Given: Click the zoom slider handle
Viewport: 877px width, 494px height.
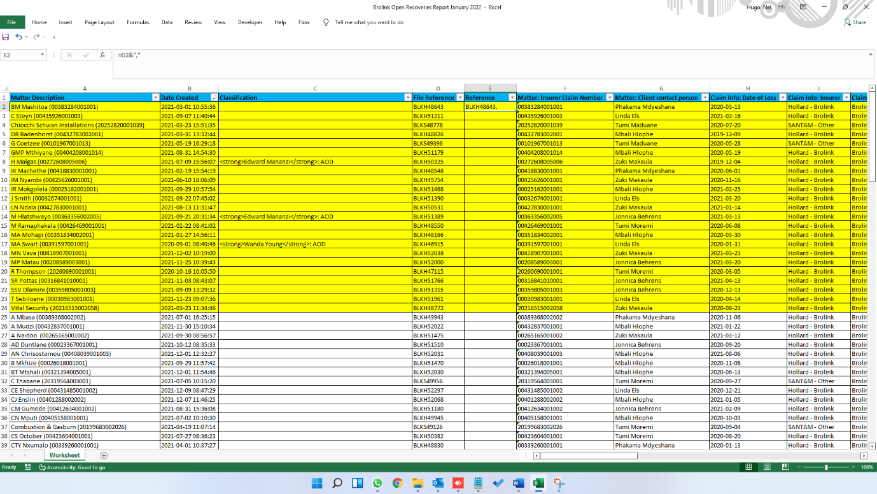Looking at the screenshot, I should pos(826,467).
